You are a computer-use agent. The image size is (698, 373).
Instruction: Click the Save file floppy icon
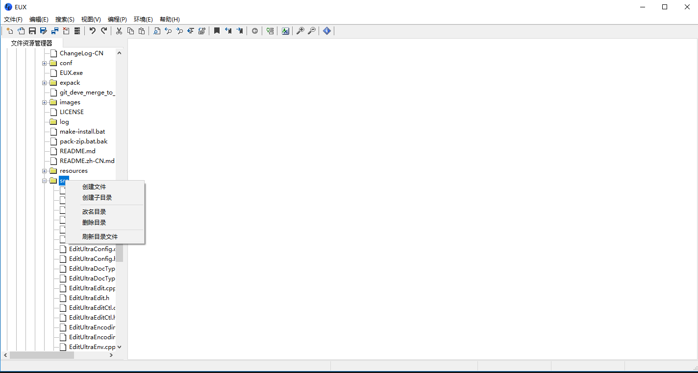coord(32,31)
